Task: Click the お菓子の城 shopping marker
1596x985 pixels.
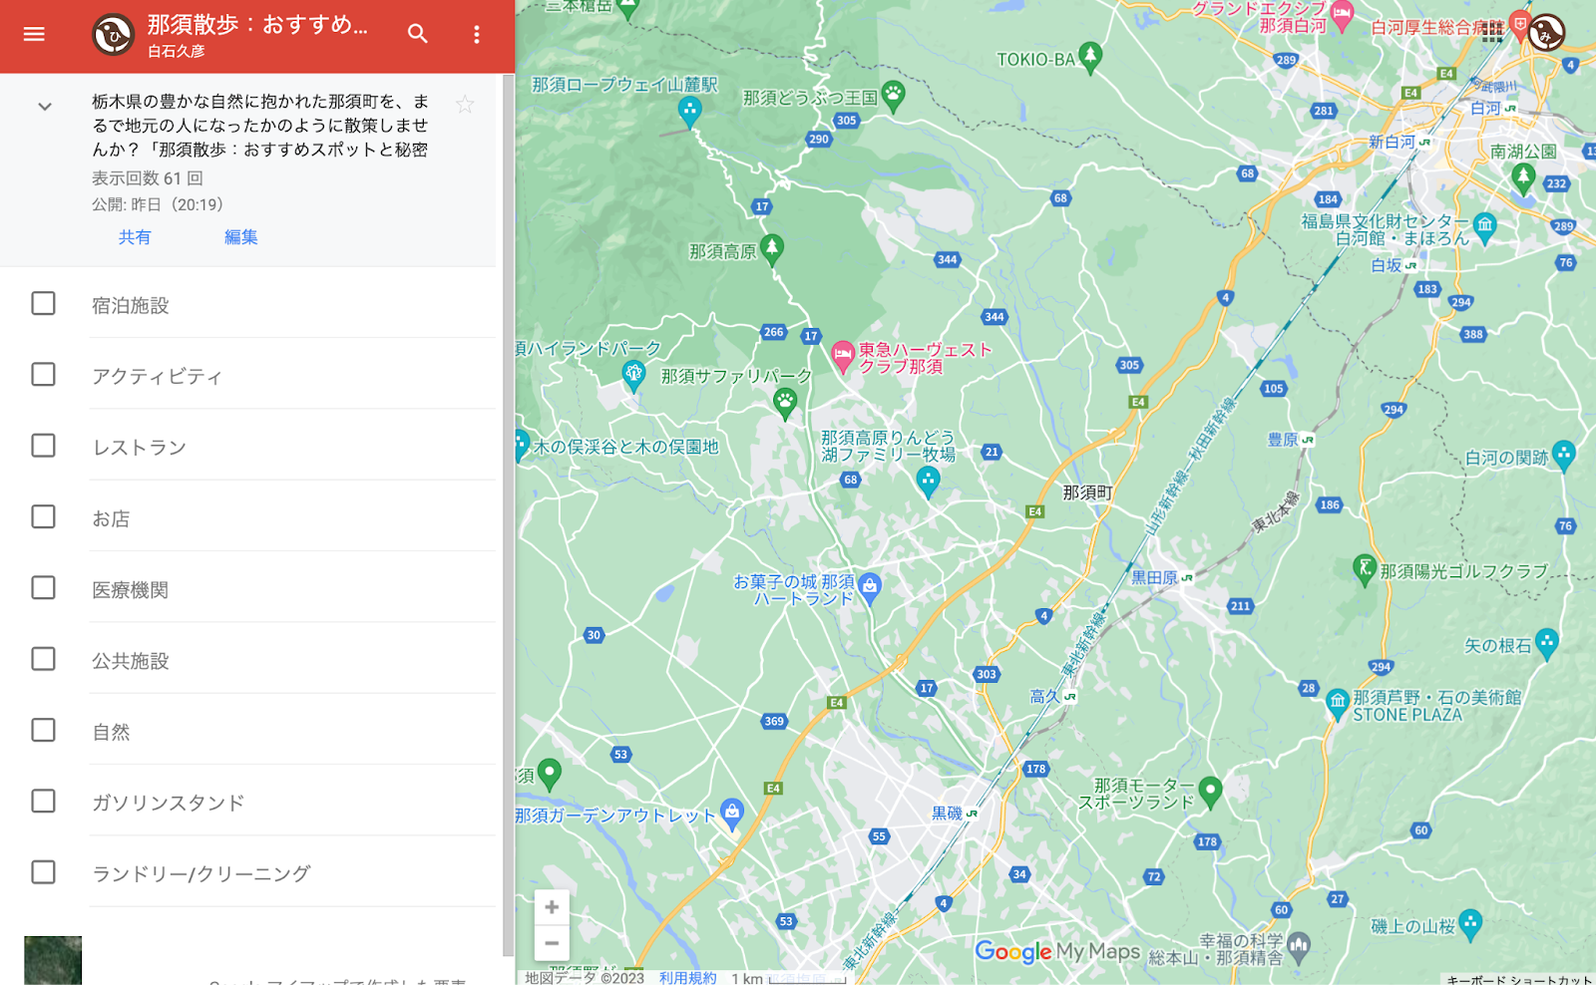Action: [870, 587]
